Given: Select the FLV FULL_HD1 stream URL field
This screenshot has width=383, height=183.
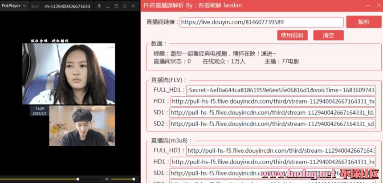Looking at the screenshot, I should tap(281, 90).
